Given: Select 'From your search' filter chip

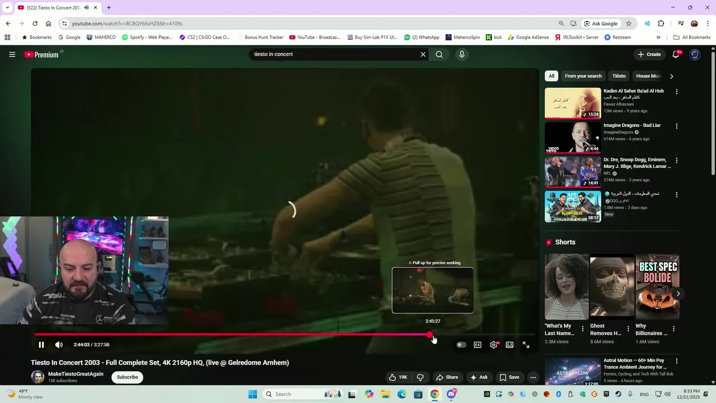Looking at the screenshot, I should point(583,76).
